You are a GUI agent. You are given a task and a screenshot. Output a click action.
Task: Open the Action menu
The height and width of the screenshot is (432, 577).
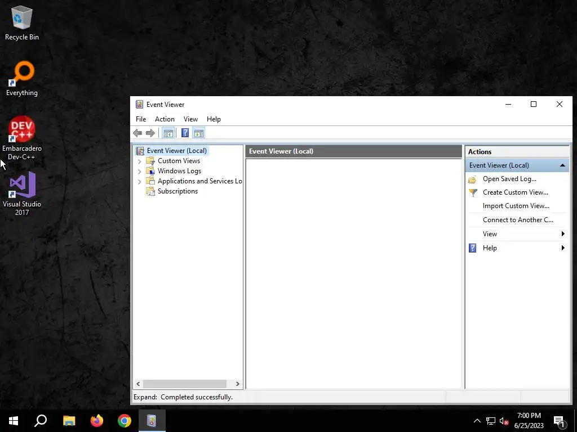point(165,119)
